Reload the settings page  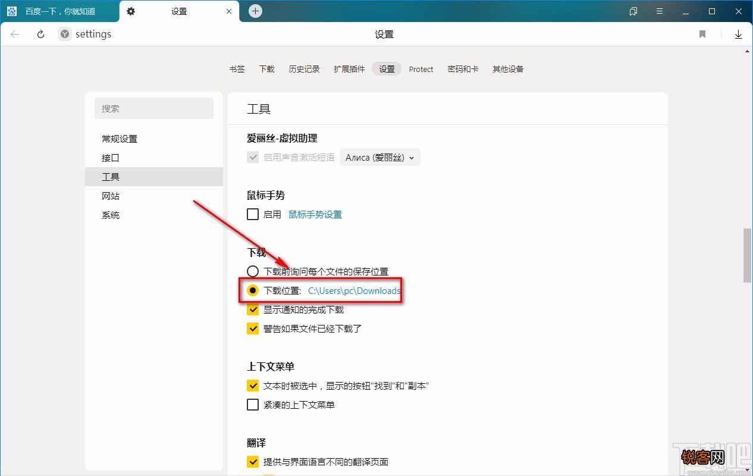(40, 34)
